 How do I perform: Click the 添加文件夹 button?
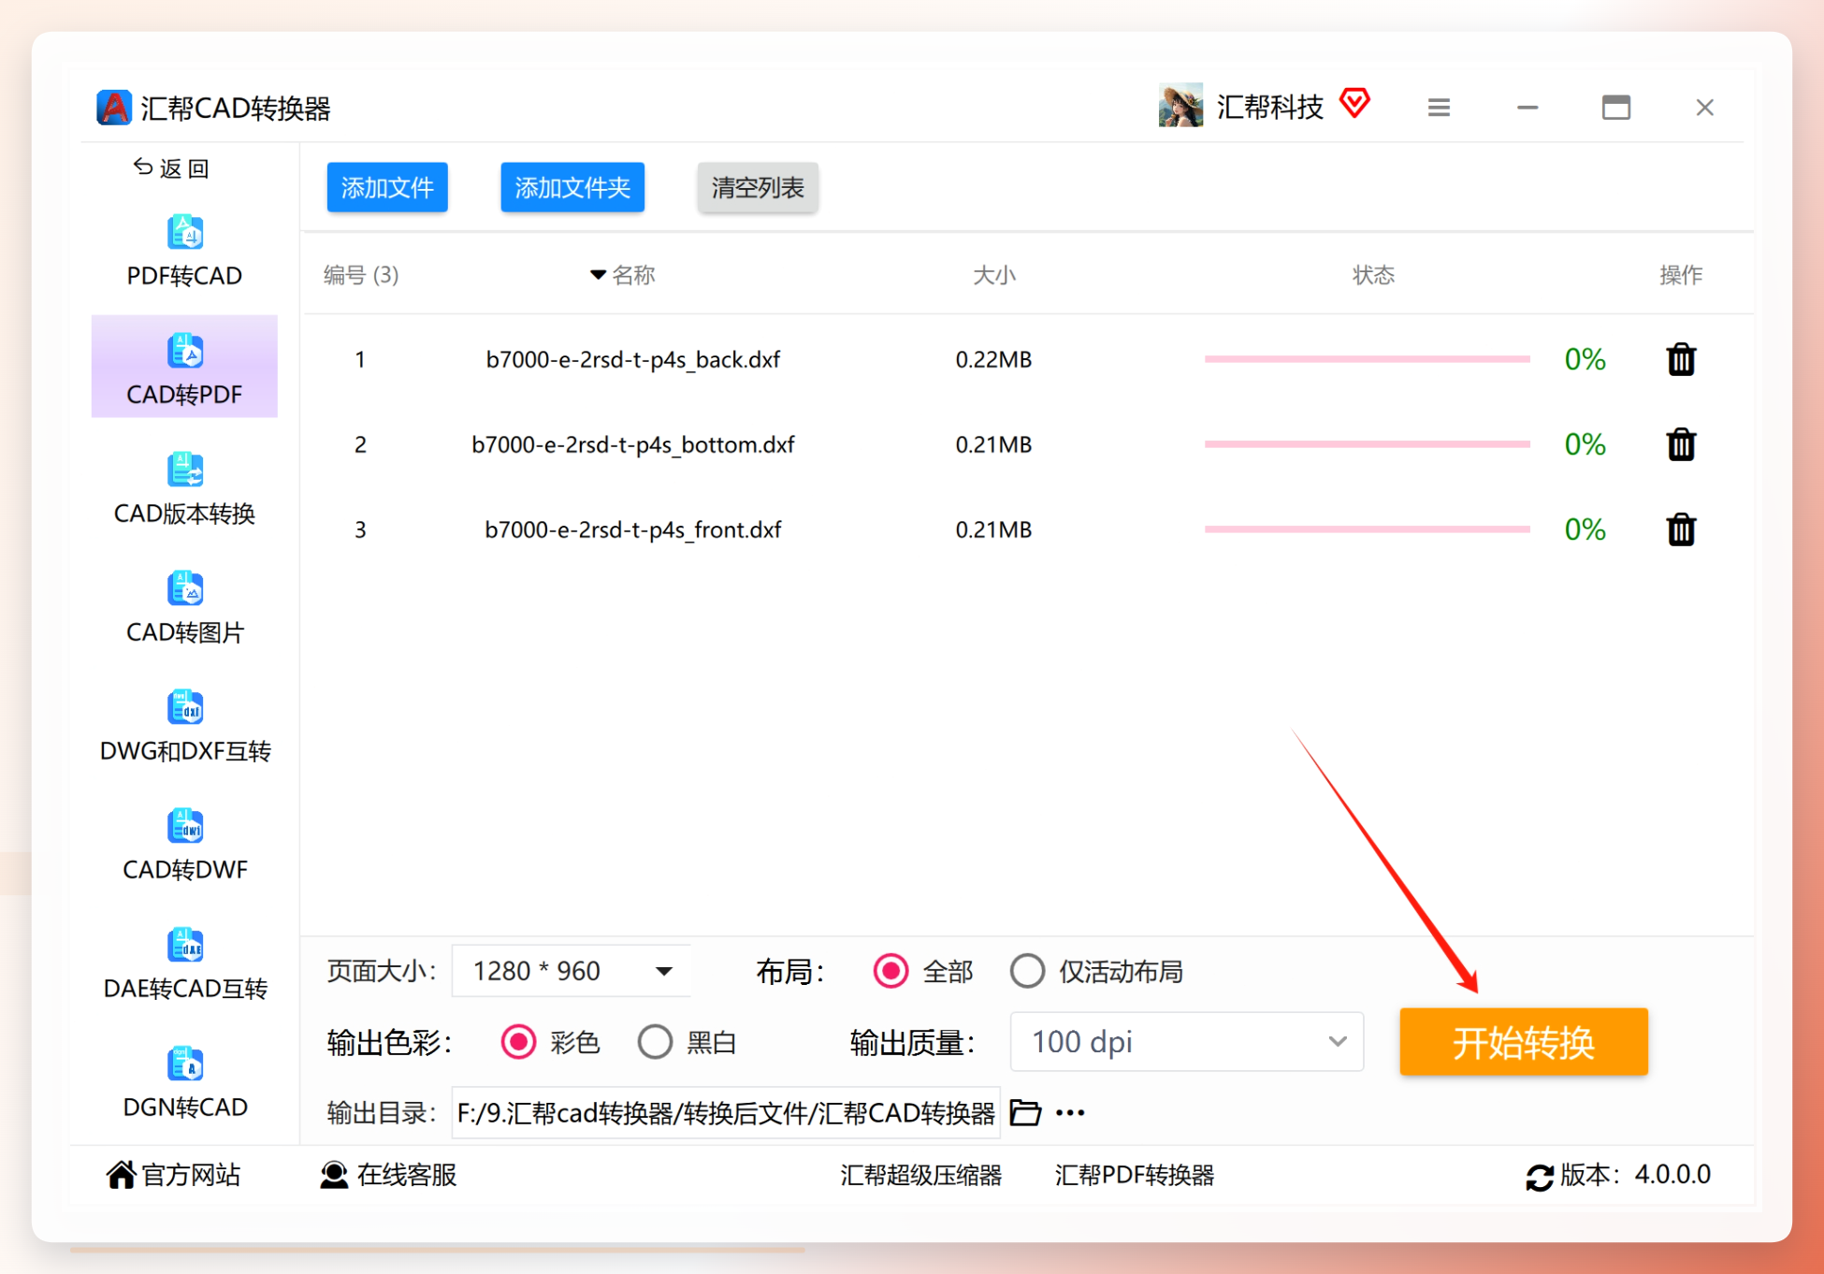tap(572, 187)
